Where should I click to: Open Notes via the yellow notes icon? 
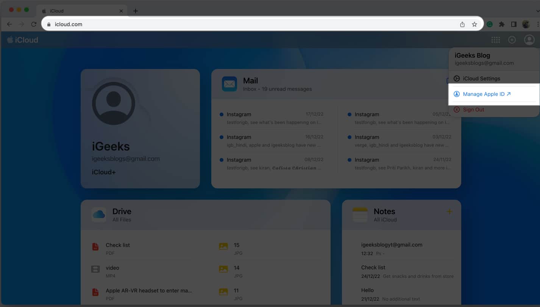[360, 215]
